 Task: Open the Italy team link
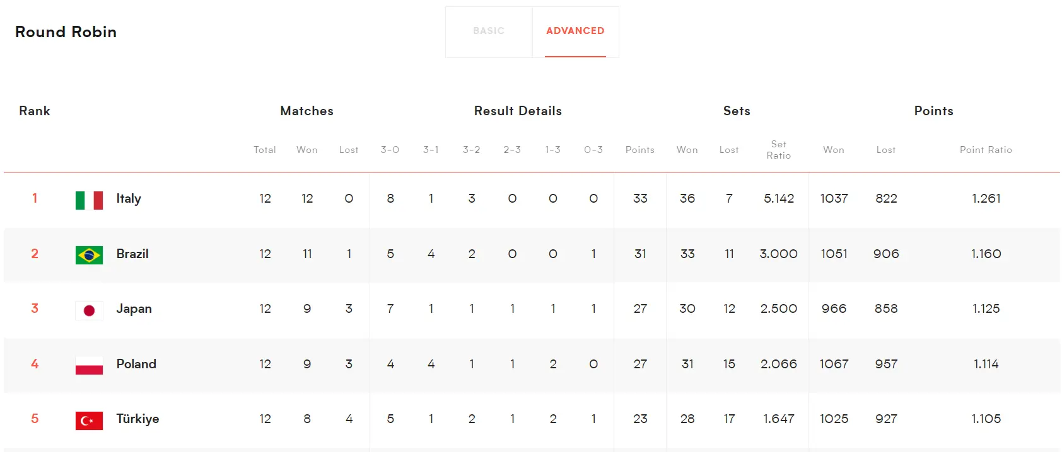[x=129, y=199]
